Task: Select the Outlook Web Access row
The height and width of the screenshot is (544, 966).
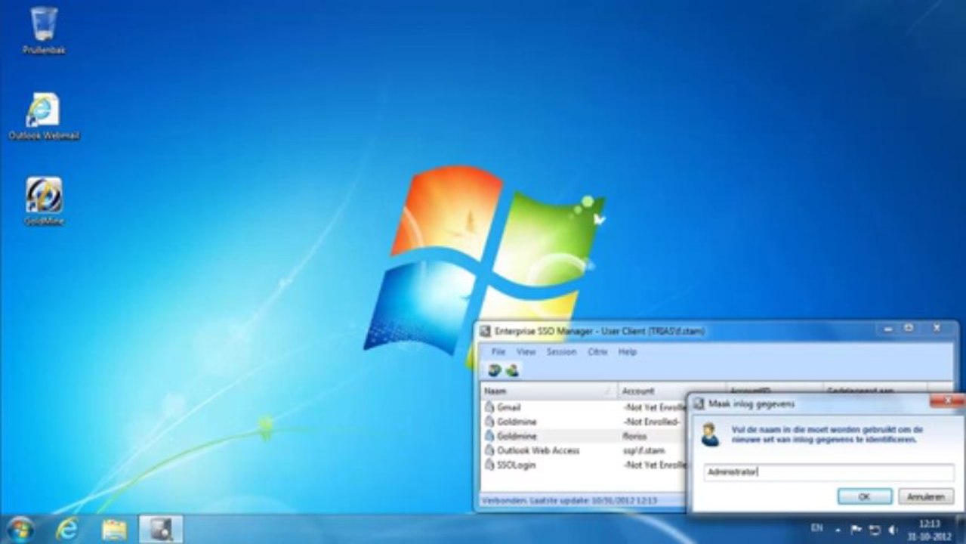Action: (585, 451)
